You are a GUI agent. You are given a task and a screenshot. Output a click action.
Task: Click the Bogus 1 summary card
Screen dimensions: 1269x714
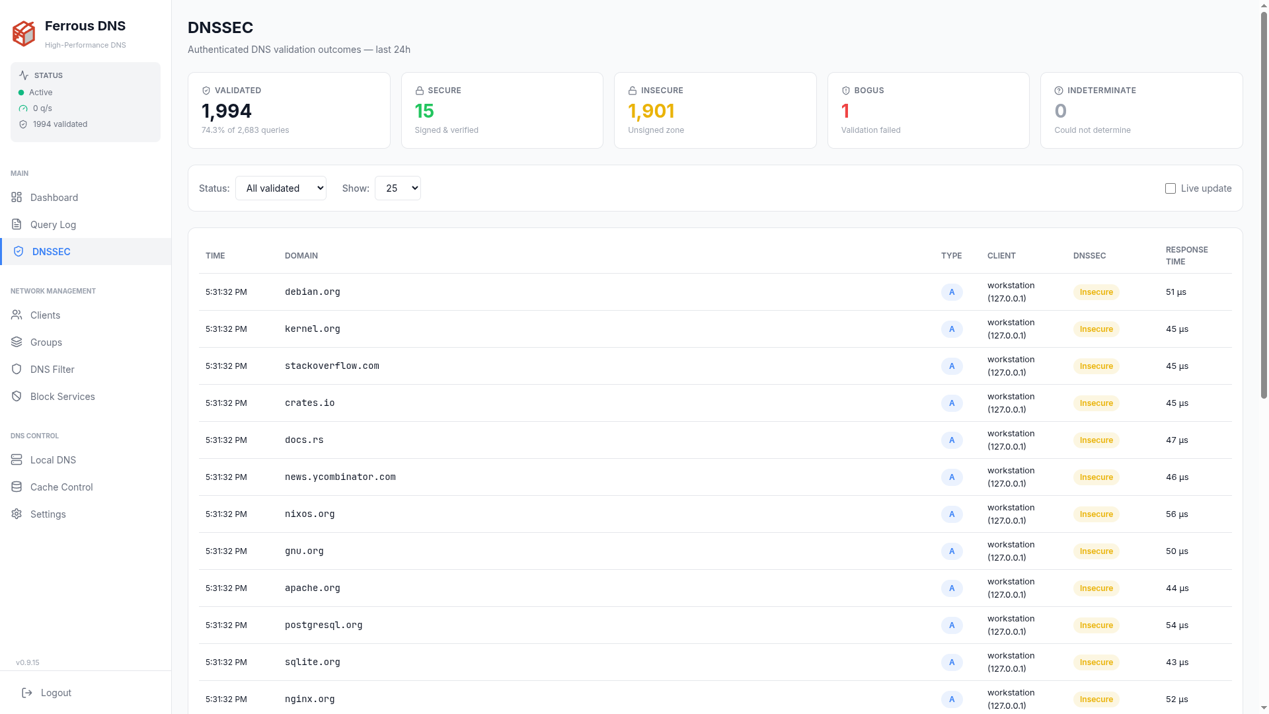tap(929, 110)
